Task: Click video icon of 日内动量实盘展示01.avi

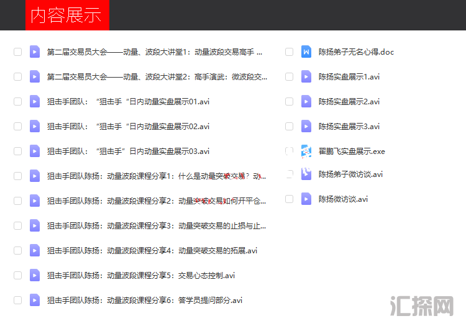Action: (x=35, y=101)
